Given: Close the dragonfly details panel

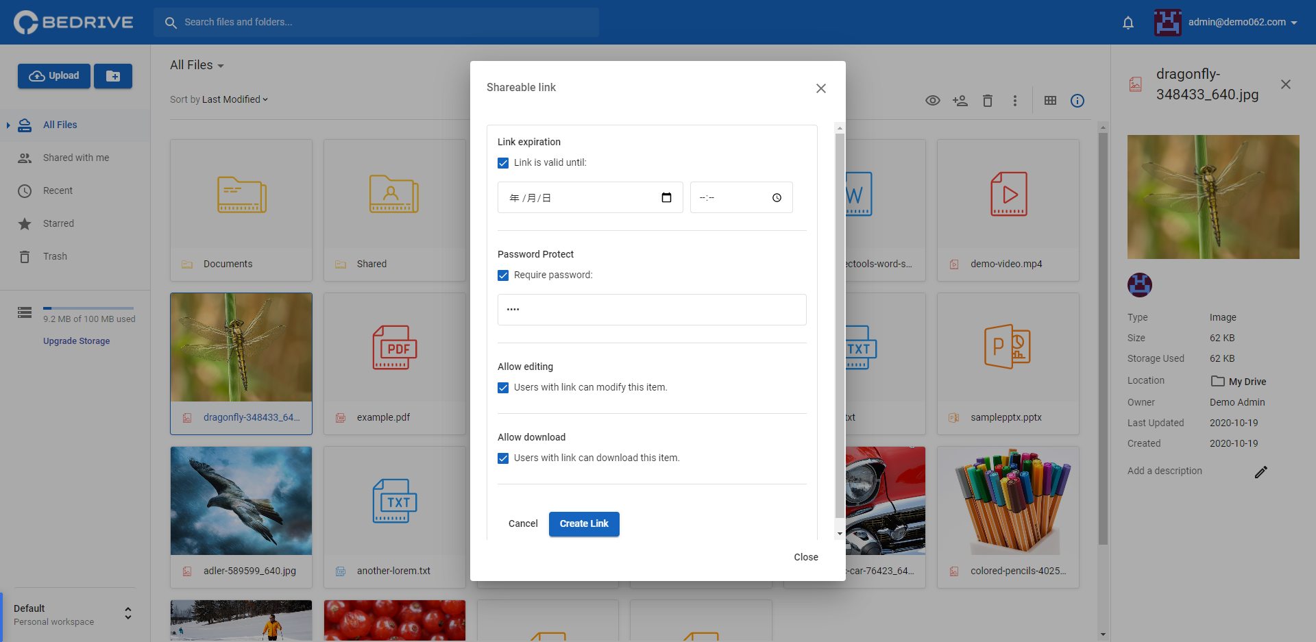Looking at the screenshot, I should coord(1286,84).
